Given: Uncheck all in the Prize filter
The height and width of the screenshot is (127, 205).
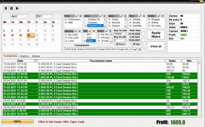Looking at the screenshot, I should [x=144, y=16].
